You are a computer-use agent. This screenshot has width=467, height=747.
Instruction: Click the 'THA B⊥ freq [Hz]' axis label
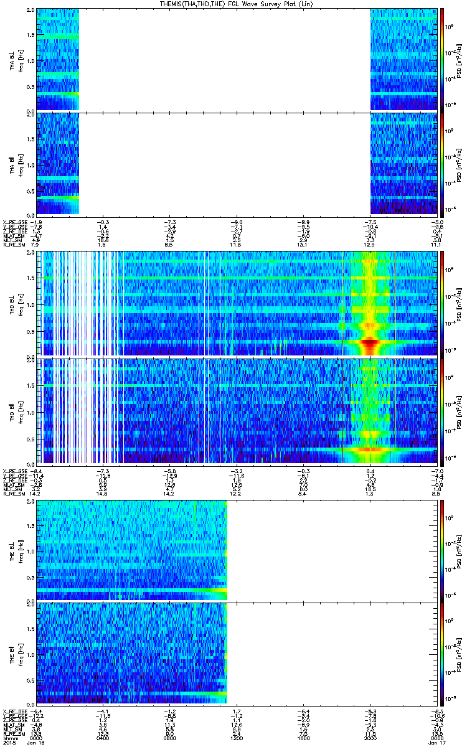point(16,60)
